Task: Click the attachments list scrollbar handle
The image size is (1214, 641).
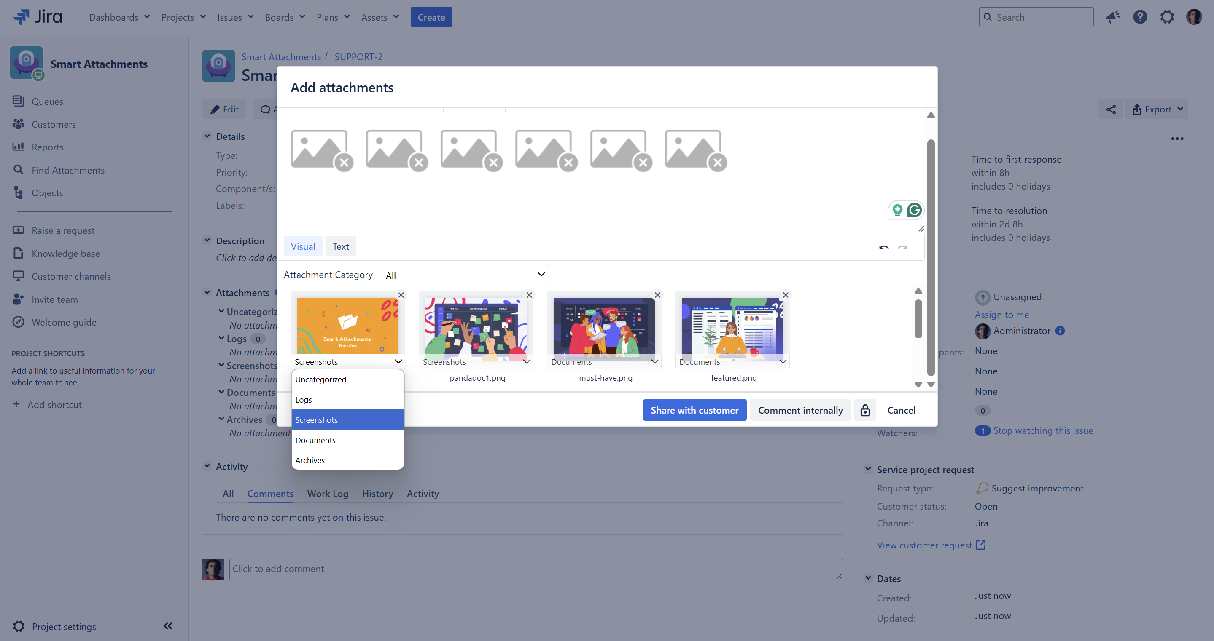Action: 918,319
